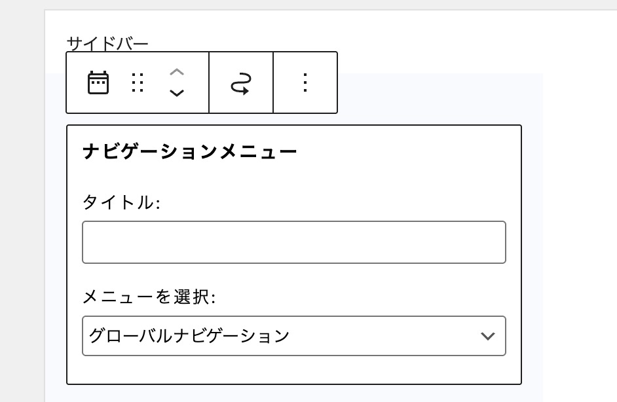Click empty space below the menu select box

point(294,370)
